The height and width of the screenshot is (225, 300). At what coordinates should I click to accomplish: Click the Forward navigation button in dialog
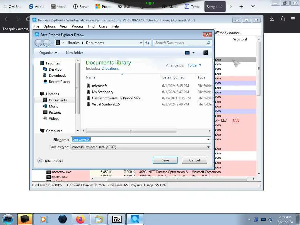(47, 43)
